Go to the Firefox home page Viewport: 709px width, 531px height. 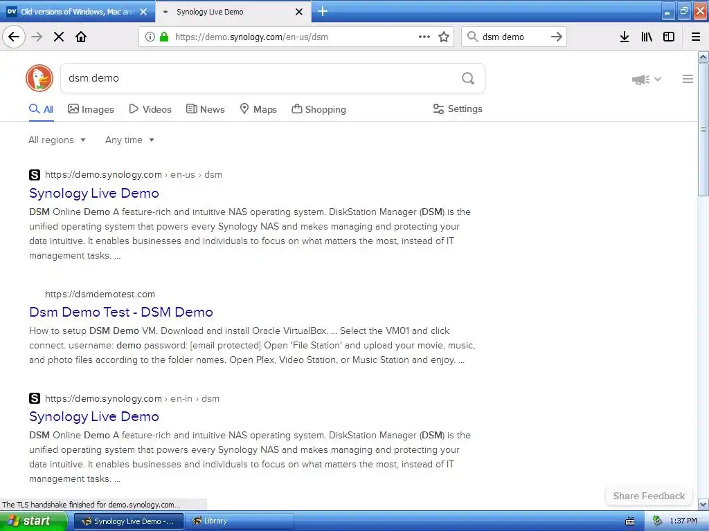(81, 37)
